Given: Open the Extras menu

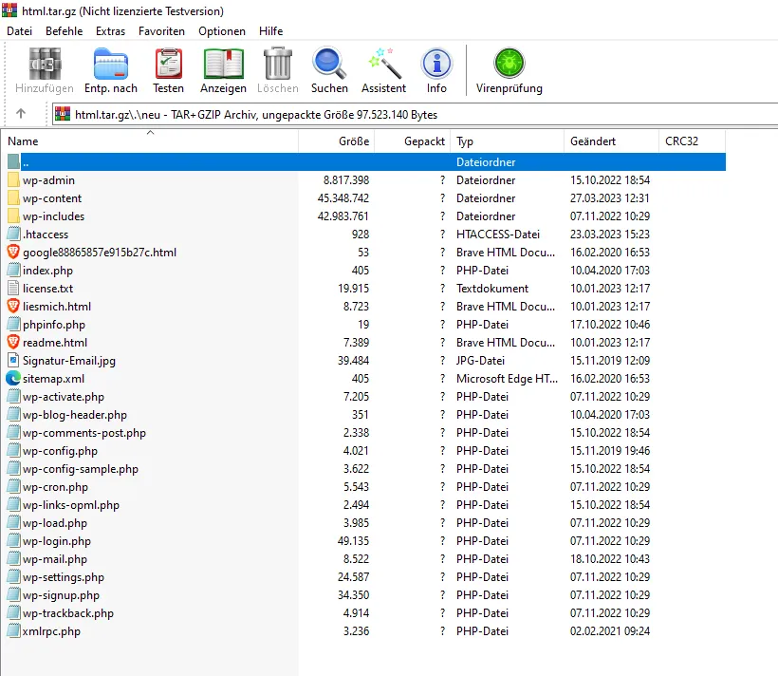Looking at the screenshot, I should (x=110, y=31).
